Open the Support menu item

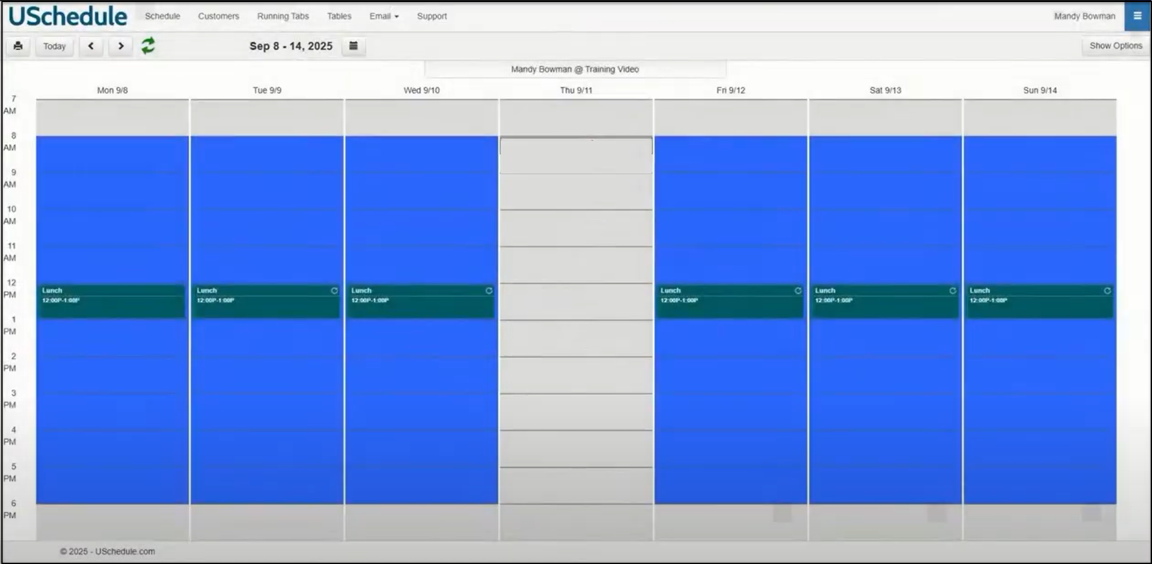432,16
